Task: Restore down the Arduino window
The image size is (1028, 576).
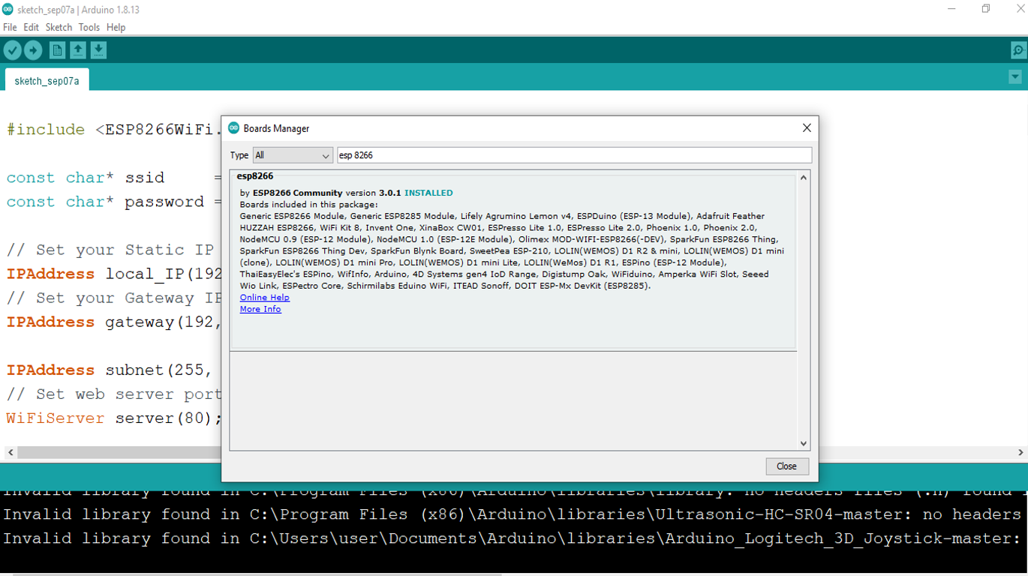Action: (986, 9)
